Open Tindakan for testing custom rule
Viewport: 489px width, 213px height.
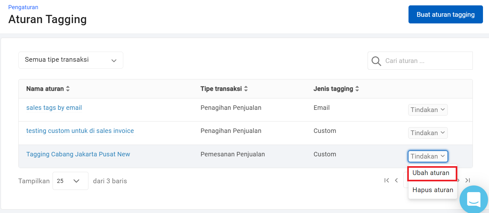[428, 133]
